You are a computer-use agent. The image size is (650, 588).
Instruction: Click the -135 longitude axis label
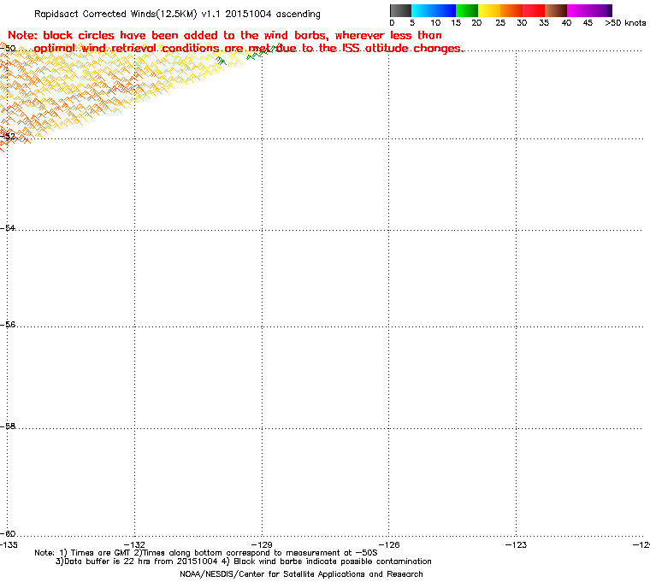tap(9, 544)
